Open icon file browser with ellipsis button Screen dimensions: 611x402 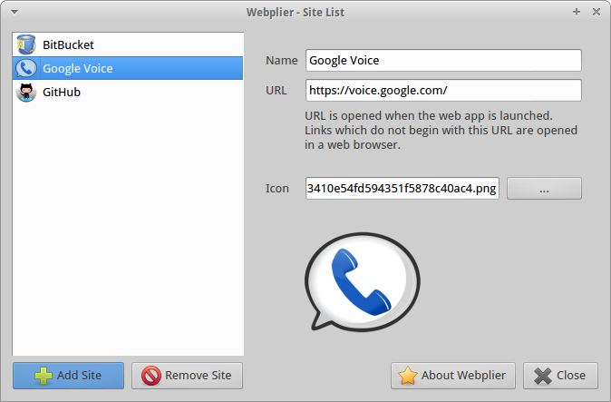pos(544,189)
